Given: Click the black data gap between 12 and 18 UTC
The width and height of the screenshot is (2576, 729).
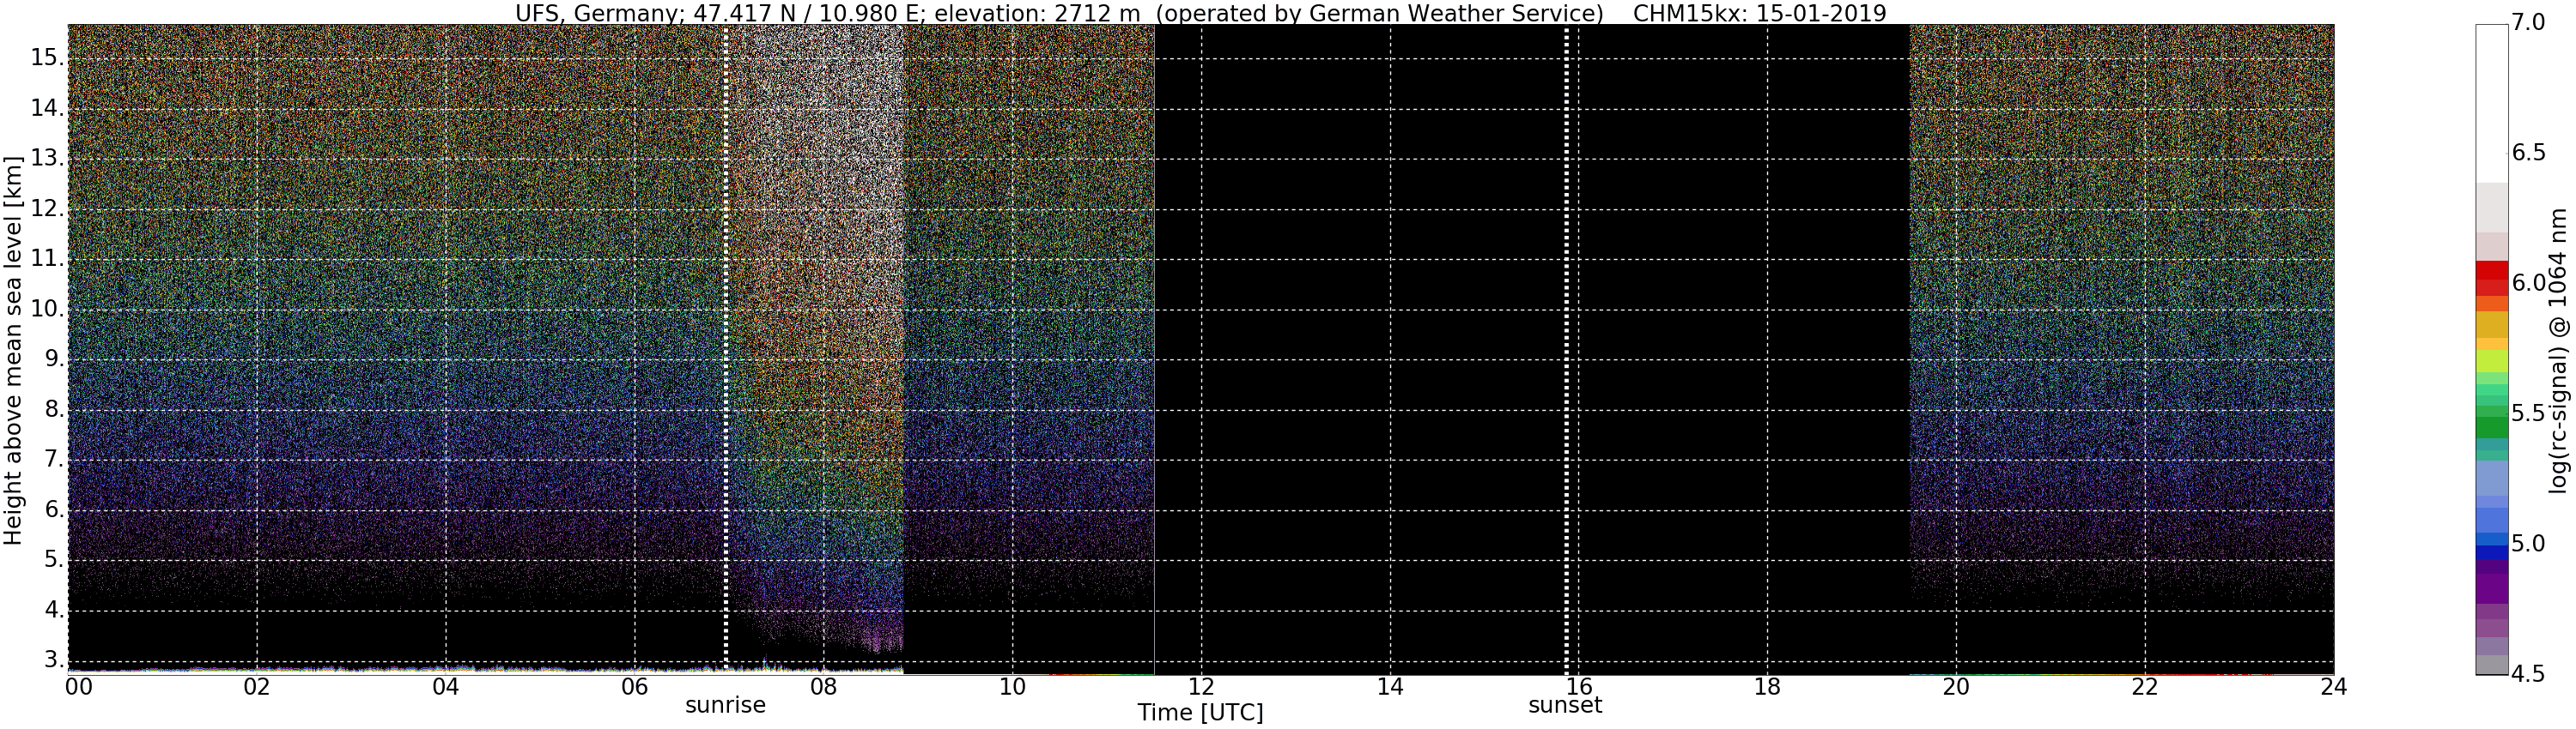Looking at the screenshot, I should pyautogui.click(x=1532, y=348).
